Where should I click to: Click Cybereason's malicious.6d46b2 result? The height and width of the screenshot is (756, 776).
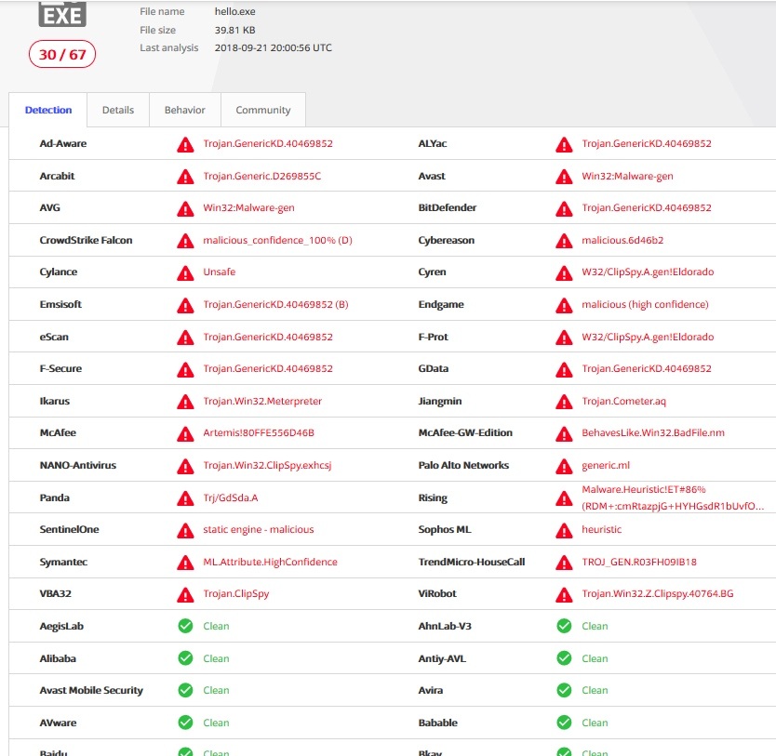(622, 240)
